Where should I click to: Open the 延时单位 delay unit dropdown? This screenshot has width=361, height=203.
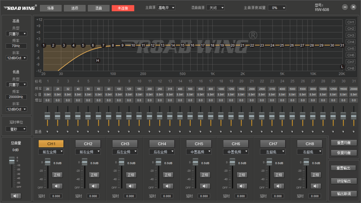16,129
